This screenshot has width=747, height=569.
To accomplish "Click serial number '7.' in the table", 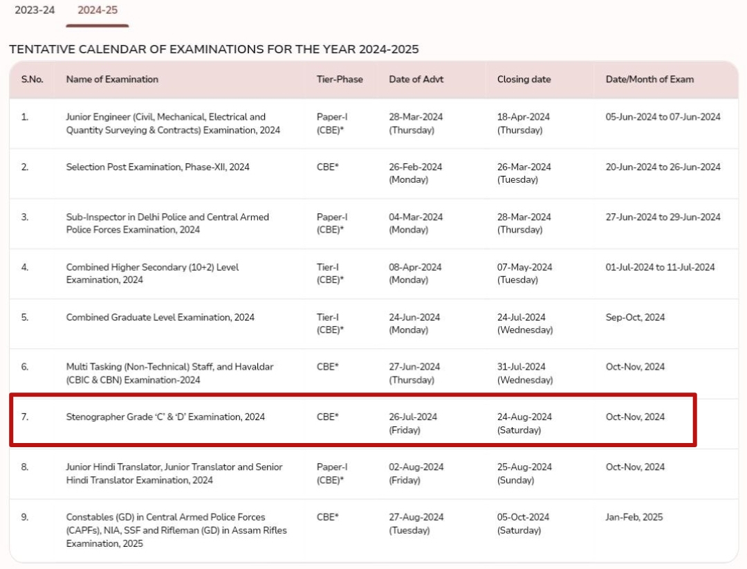I will point(24,417).
